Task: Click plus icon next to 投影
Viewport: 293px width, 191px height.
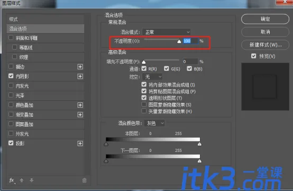Action: (x=80, y=144)
